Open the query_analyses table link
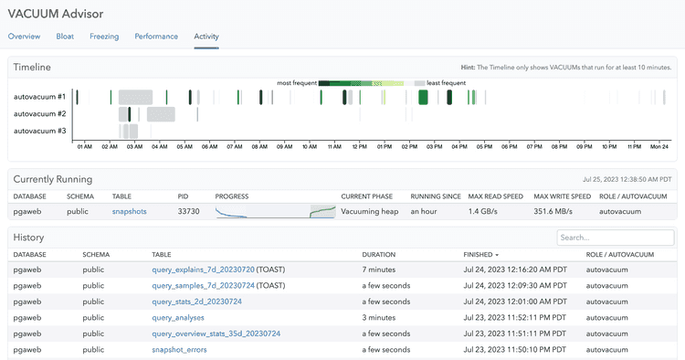Screen dimensions: 685x360 pyautogui.click(x=178, y=318)
